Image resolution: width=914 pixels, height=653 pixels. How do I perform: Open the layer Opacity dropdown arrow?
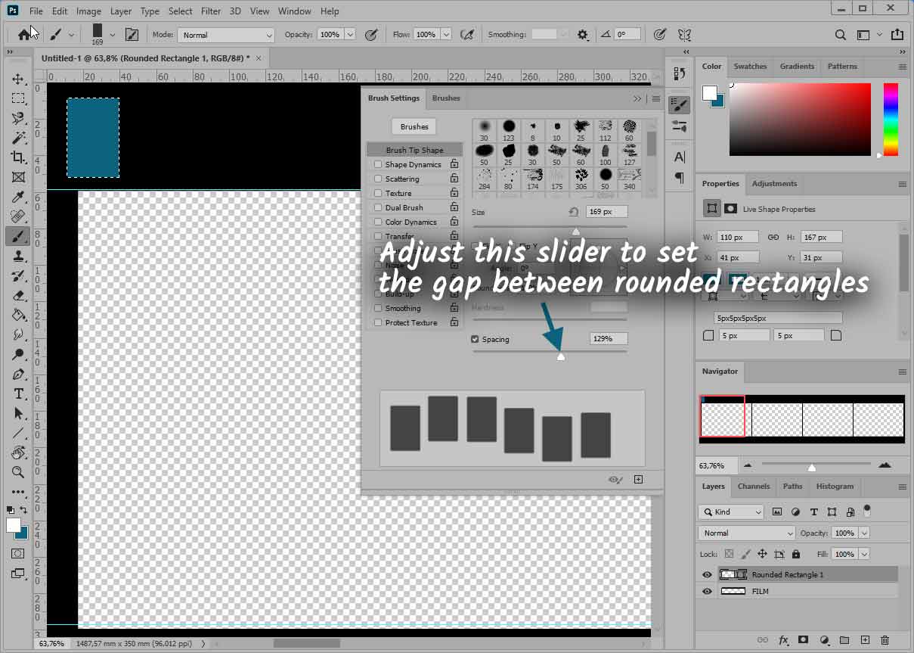coord(864,533)
